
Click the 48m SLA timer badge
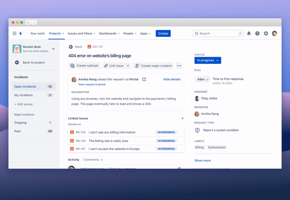[x=203, y=79]
